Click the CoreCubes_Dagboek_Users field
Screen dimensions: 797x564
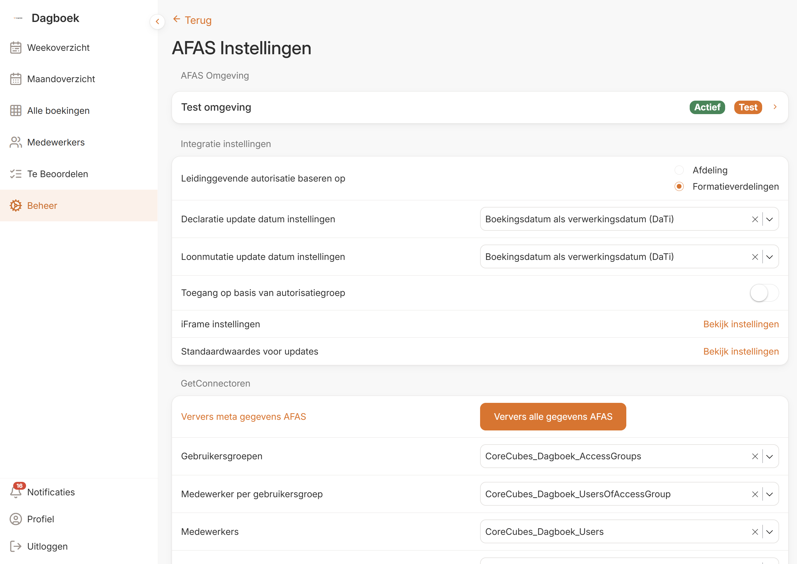pos(629,532)
